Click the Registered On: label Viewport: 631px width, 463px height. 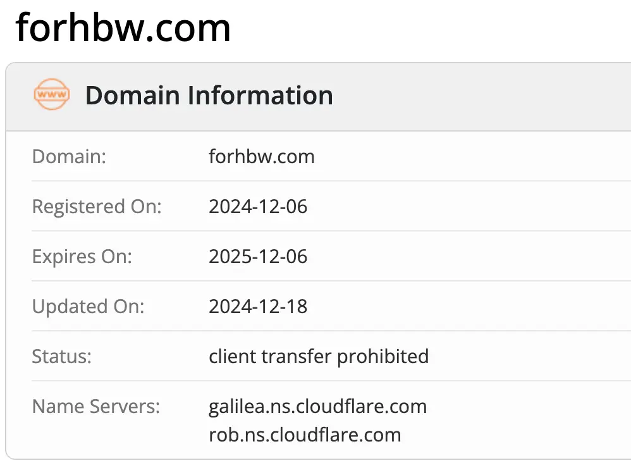pyautogui.click(x=97, y=206)
